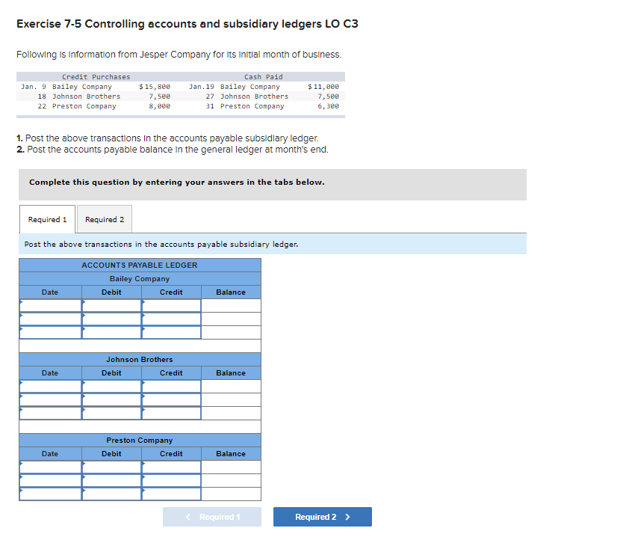Select the first Credit cell for Preston Company

(170, 467)
